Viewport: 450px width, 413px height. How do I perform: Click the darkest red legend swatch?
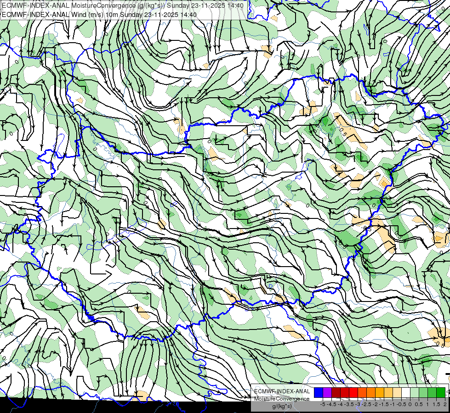point(336,393)
